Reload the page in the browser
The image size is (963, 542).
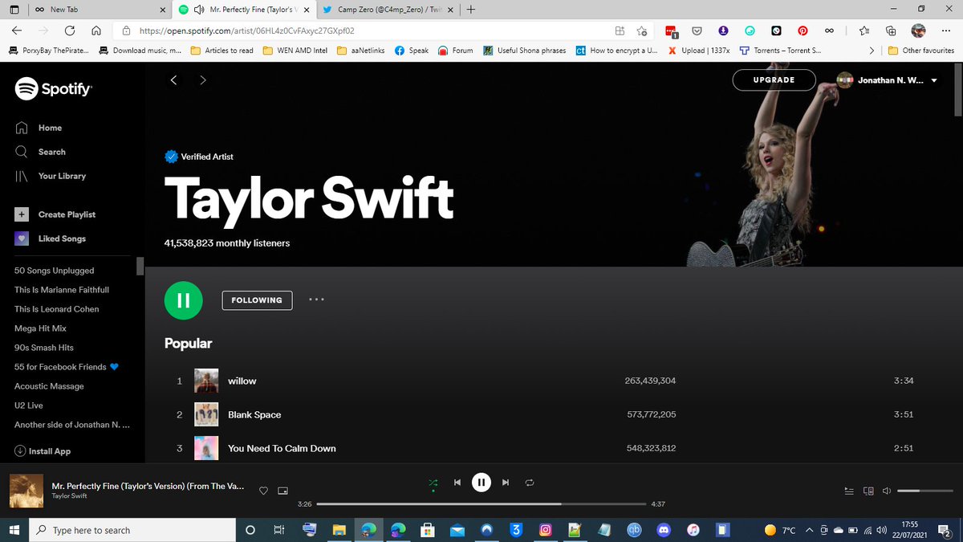point(70,31)
